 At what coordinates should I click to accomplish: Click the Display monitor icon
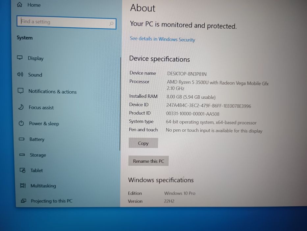click(20, 57)
